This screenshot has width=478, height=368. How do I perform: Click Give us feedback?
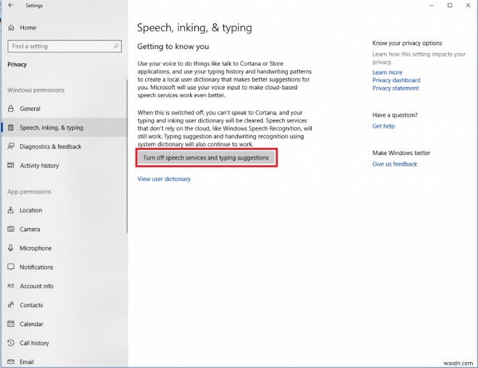point(394,163)
